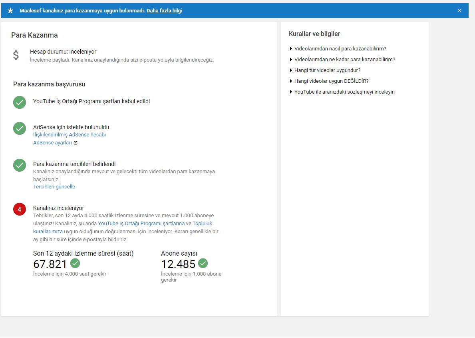The width and height of the screenshot is (475, 338).
Task: Expand 'Hangi tür videolar uygundur?'
Action: coord(325,70)
